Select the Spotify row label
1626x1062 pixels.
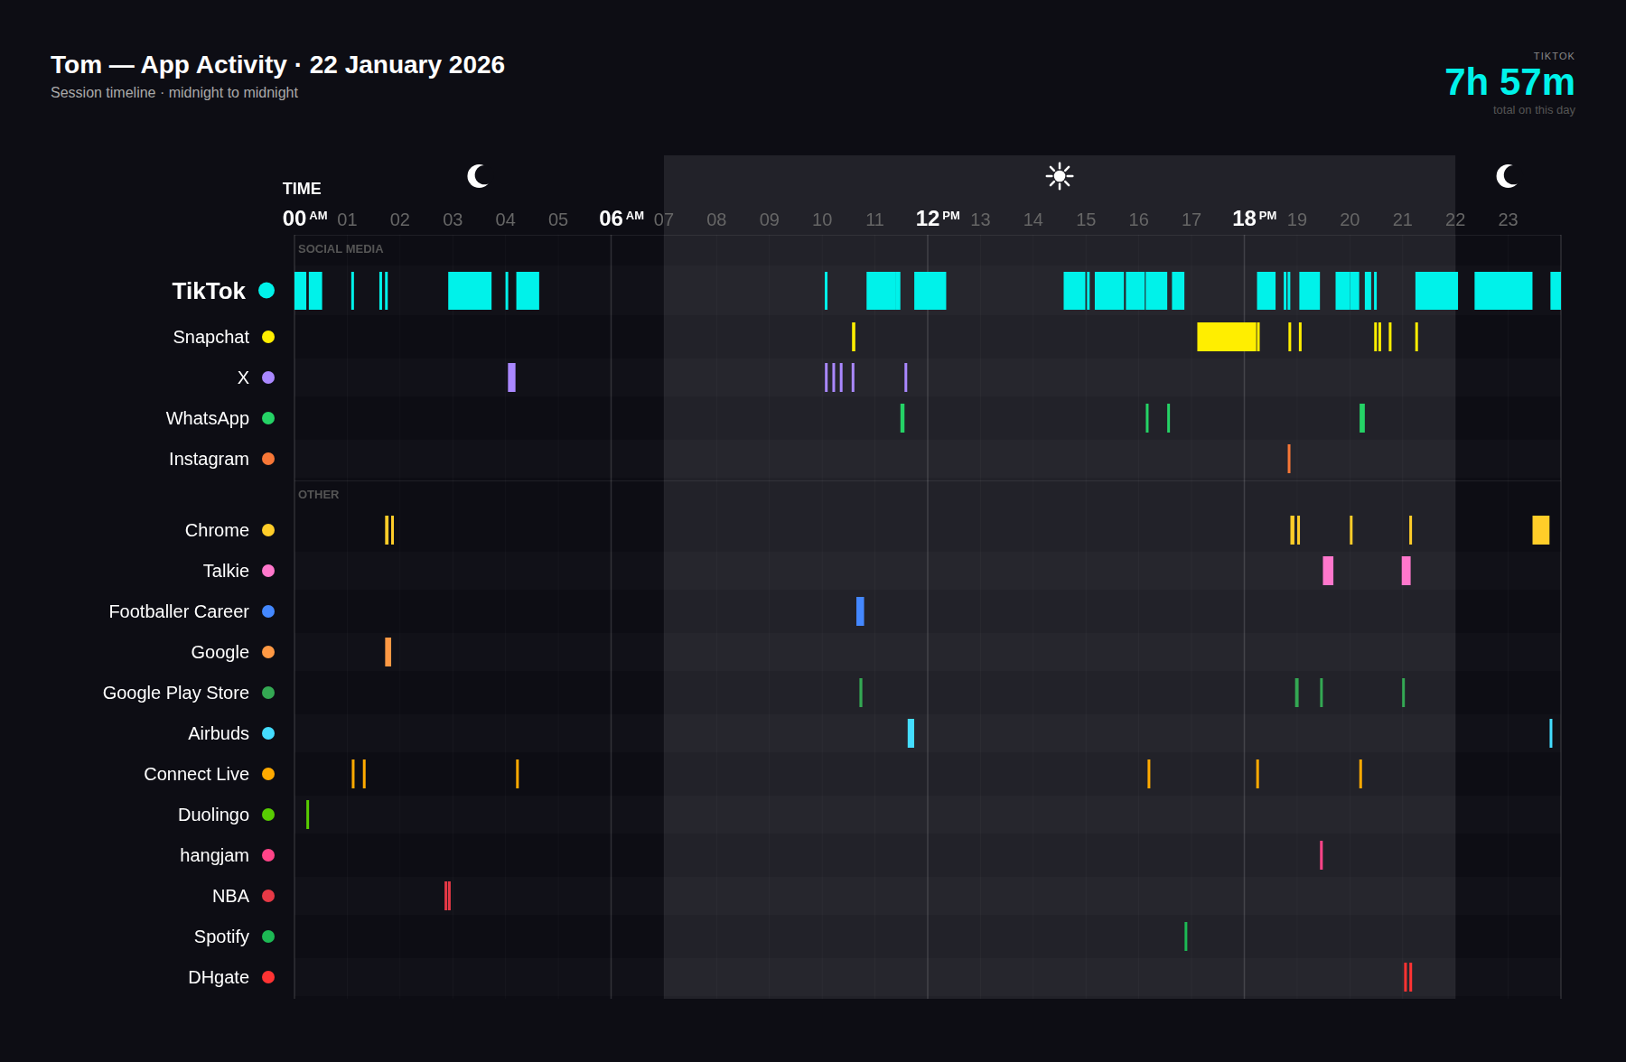pyautogui.click(x=221, y=936)
